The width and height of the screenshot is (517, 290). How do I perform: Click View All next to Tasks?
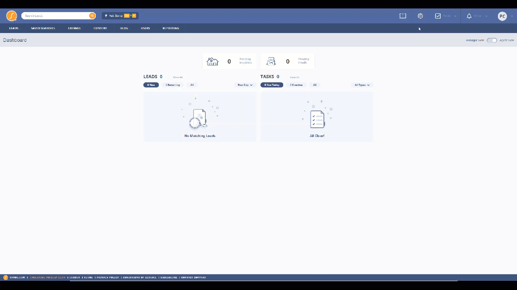coord(294,77)
